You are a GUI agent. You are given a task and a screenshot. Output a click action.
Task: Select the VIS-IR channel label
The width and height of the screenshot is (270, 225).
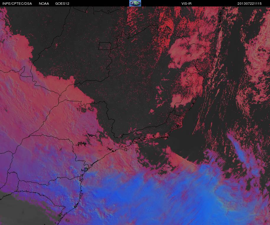[186, 4]
